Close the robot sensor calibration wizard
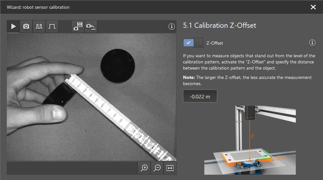The width and height of the screenshot is (323, 180). [313, 7]
